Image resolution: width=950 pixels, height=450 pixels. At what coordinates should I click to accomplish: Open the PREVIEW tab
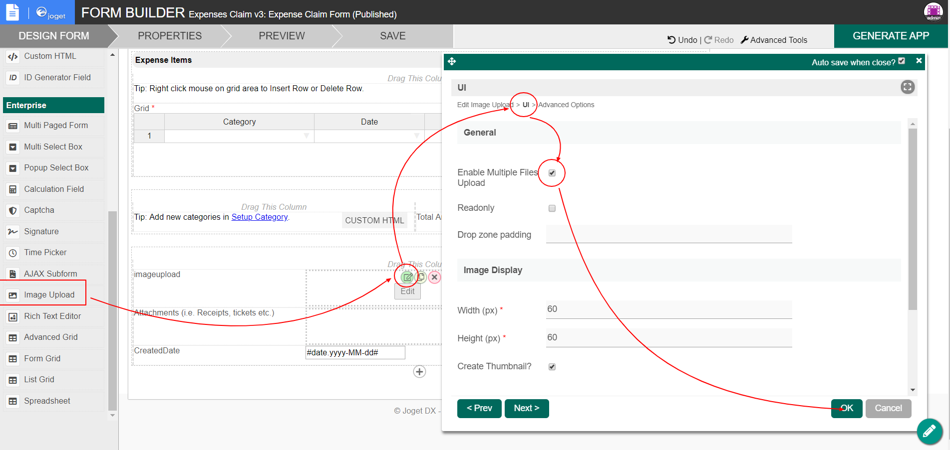pyautogui.click(x=282, y=36)
